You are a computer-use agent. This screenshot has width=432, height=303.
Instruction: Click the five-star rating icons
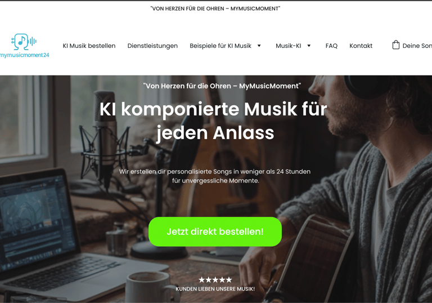tap(215, 280)
